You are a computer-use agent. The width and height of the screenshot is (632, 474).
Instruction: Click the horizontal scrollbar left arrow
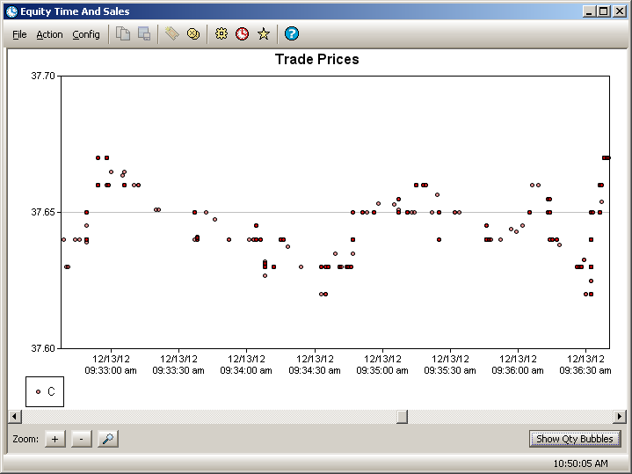(15, 416)
